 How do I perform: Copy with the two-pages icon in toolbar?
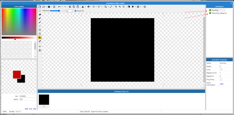[74, 7]
